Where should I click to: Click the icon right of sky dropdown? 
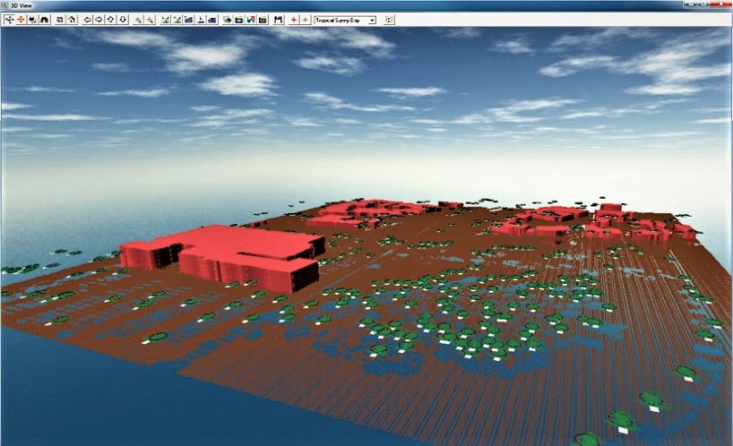(389, 19)
